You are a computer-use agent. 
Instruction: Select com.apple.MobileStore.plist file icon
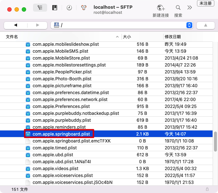(x=28, y=58)
